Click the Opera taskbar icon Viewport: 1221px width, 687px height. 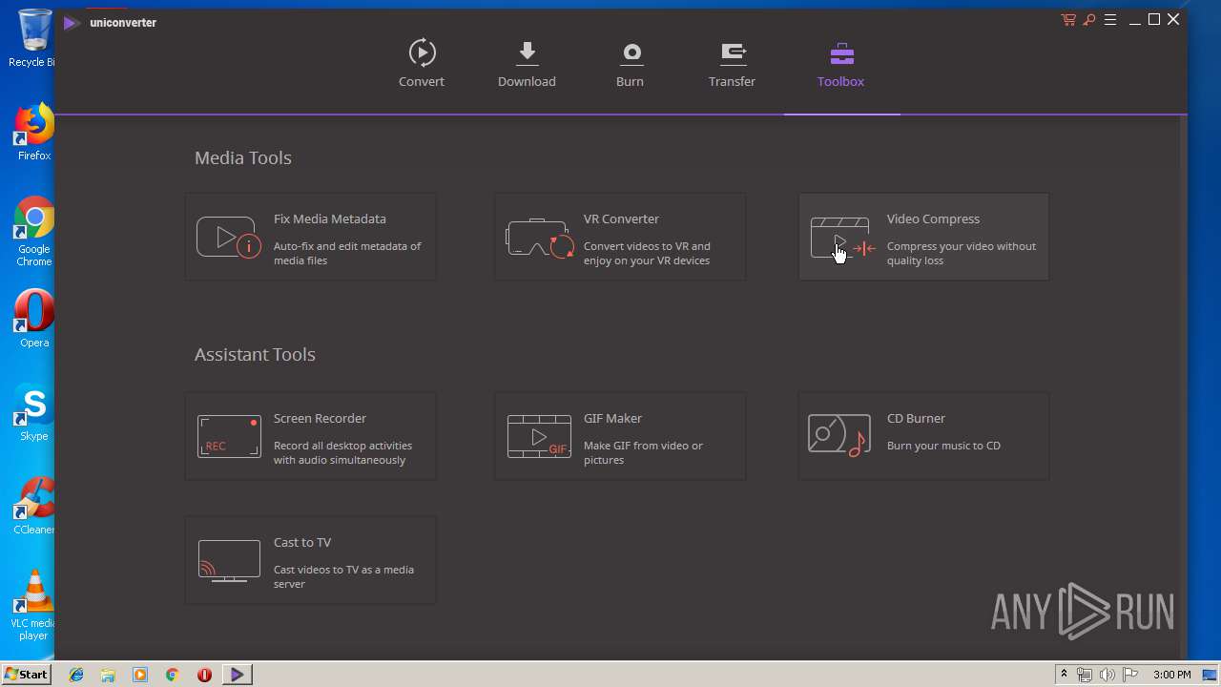coord(204,675)
